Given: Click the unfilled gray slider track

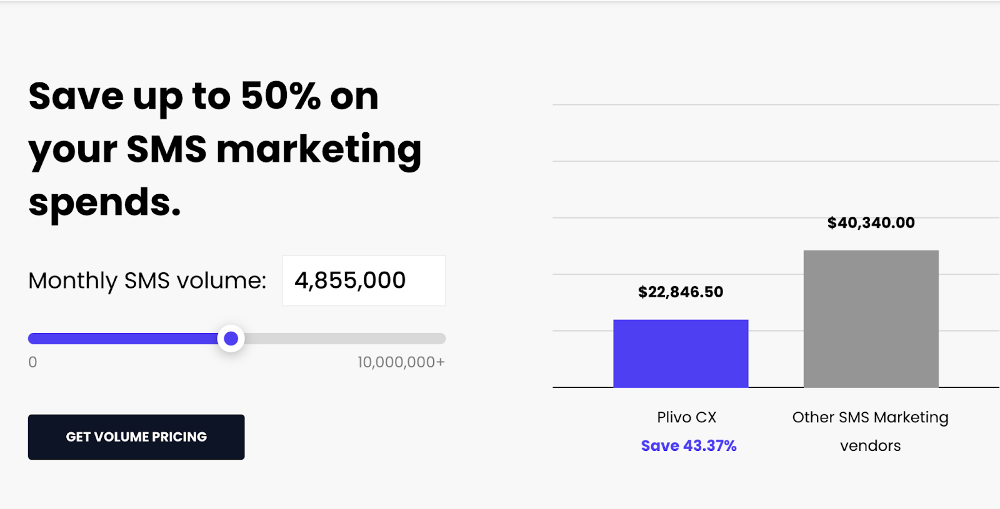Looking at the screenshot, I should pos(344,339).
